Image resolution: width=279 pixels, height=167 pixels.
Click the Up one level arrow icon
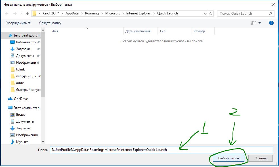(x=28, y=14)
